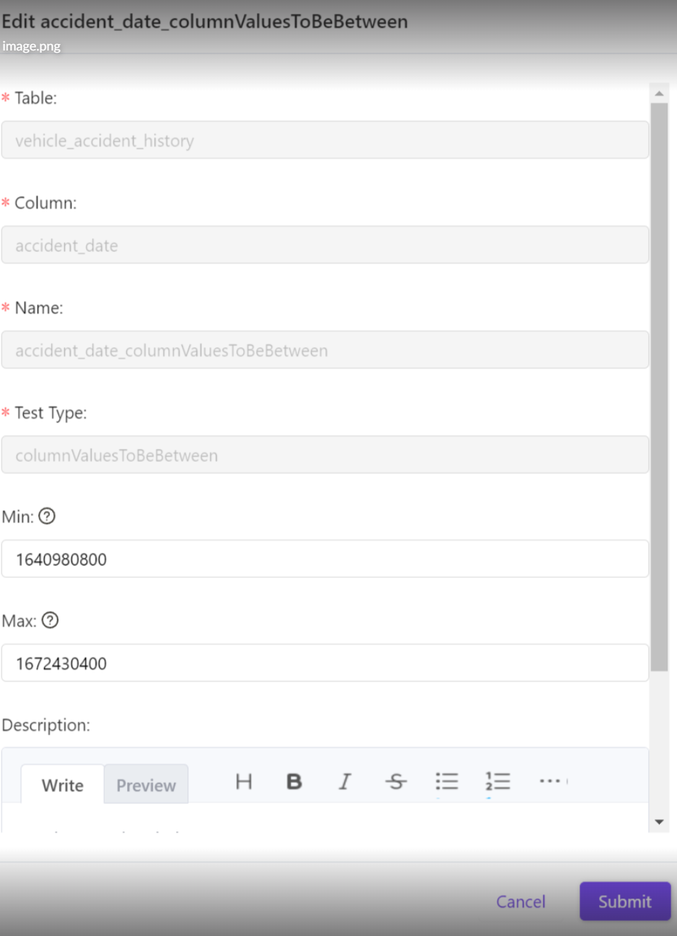Toggle bold text formatting
The width and height of the screenshot is (677, 936).
pyautogui.click(x=294, y=782)
